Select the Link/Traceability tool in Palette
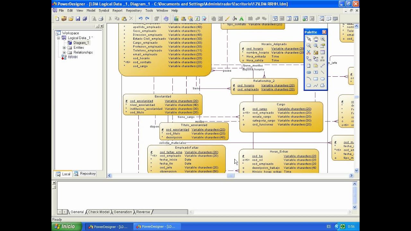This screenshot has height=231, width=411. 323,66
